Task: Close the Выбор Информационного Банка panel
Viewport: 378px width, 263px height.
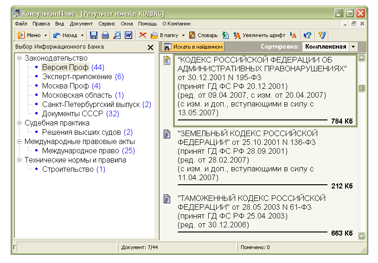Action: tap(150, 47)
